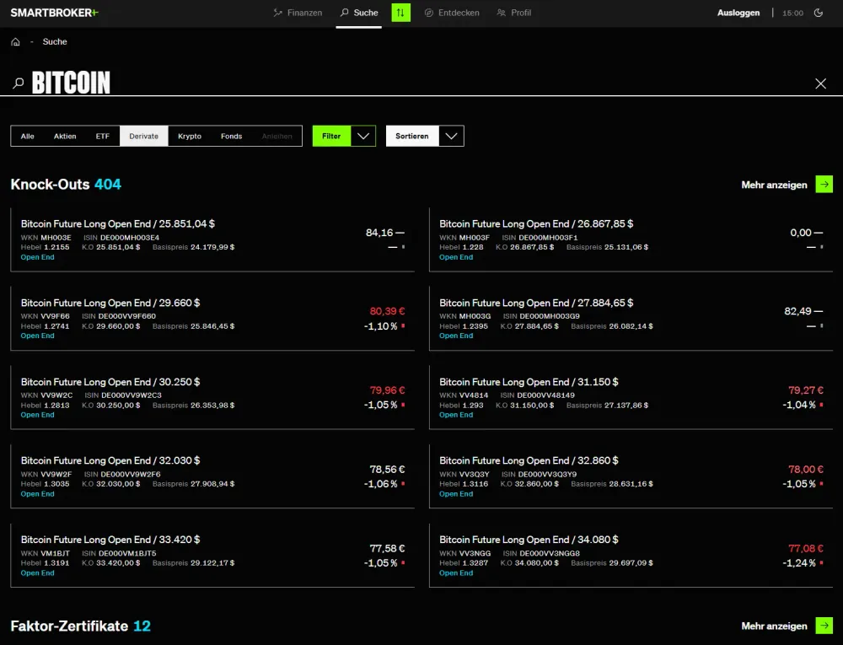The image size is (843, 645).
Task: Open Bitcoin Future Long Open End / 30.250 $
Action: click(212, 397)
